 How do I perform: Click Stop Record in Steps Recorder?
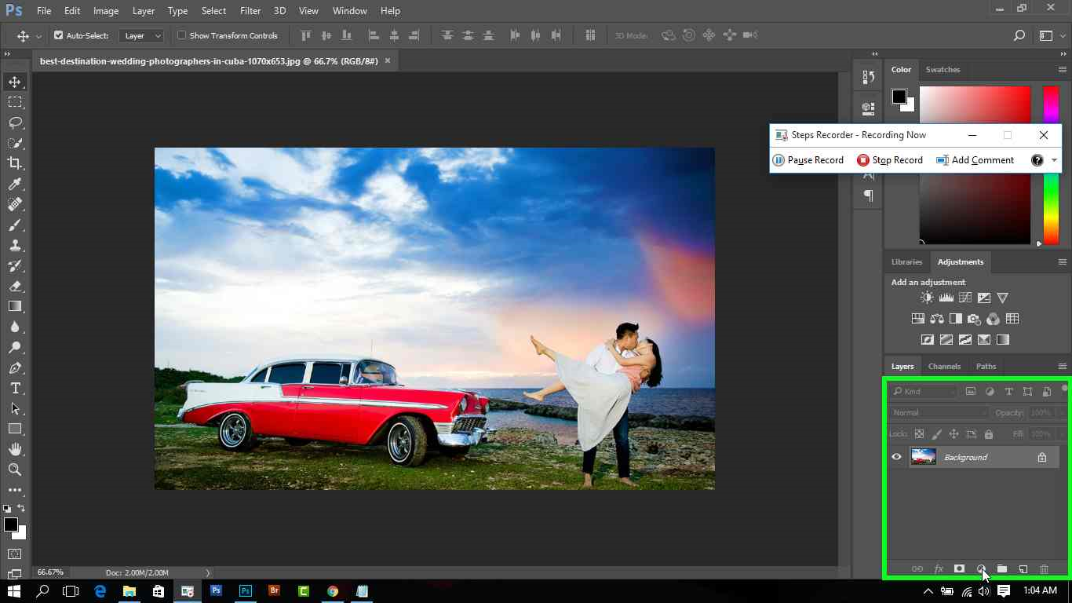coord(890,160)
